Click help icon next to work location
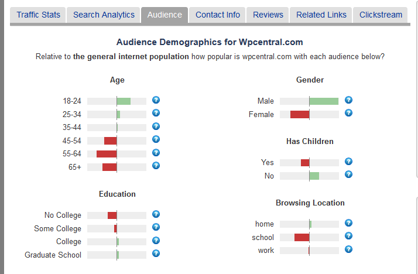This screenshot has width=418, height=274. (348, 249)
